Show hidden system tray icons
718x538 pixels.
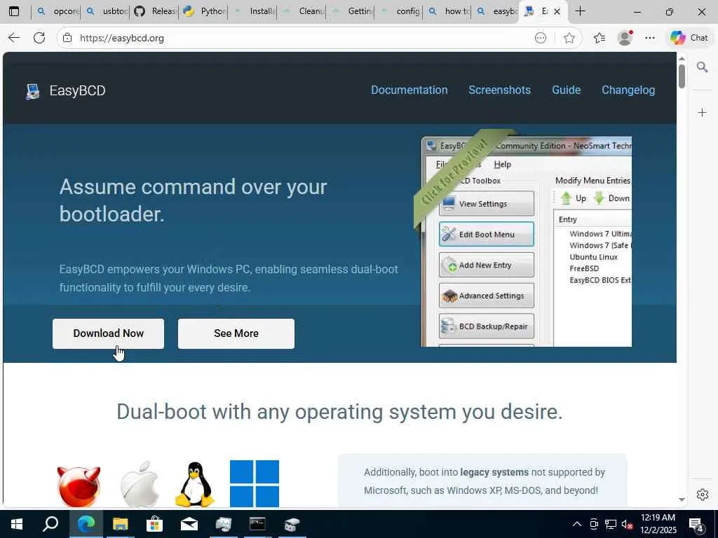pos(577,524)
